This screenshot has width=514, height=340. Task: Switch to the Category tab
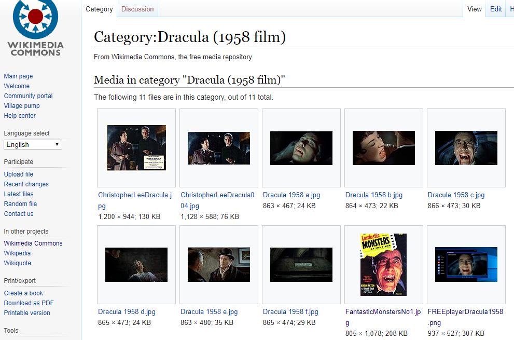click(x=99, y=9)
